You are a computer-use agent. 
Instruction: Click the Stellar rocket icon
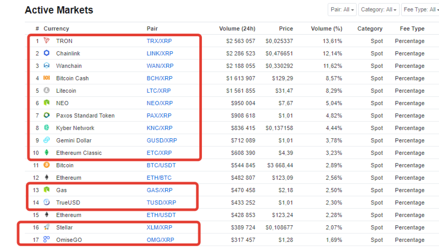click(47, 227)
